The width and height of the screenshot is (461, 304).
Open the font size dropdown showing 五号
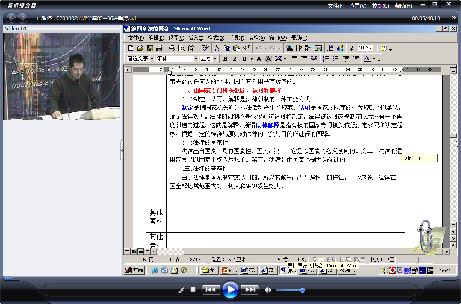pyautogui.click(x=215, y=59)
